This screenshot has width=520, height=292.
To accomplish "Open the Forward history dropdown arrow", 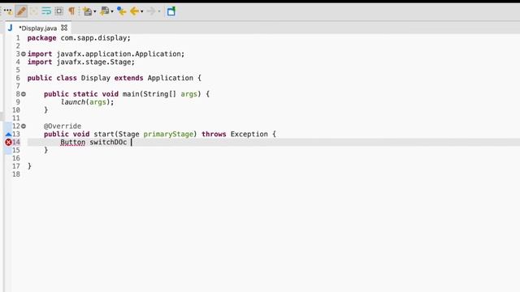I will click(x=159, y=11).
